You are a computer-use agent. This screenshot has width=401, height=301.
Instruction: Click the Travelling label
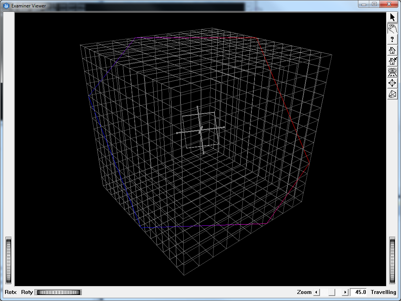[x=383, y=292]
